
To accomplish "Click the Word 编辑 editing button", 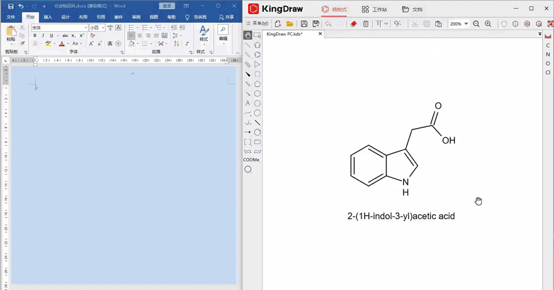I will tap(223, 34).
